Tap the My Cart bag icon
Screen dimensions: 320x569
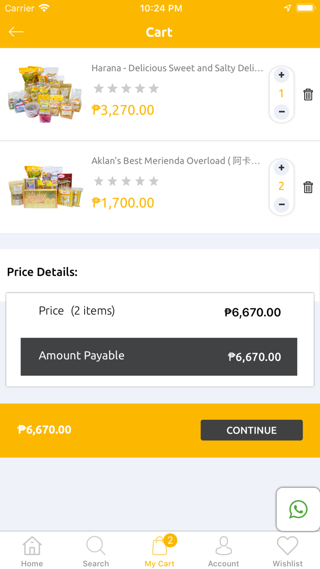pyautogui.click(x=160, y=545)
